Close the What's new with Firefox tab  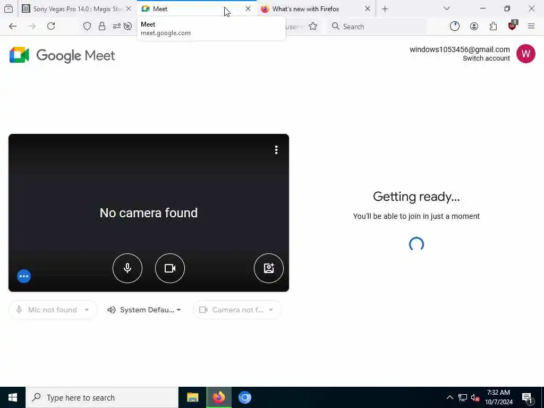click(368, 9)
